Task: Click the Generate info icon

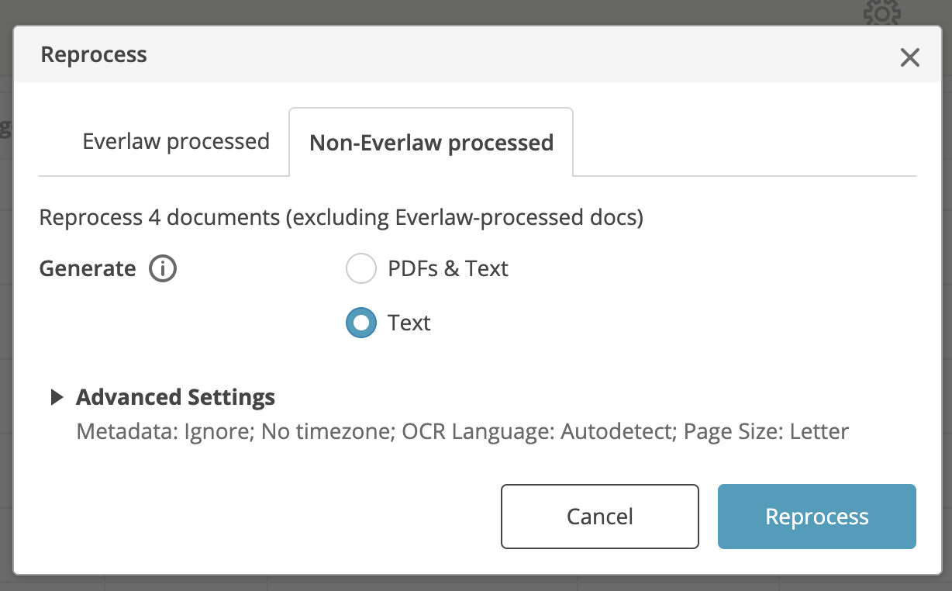Action: pyautogui.click(x=163, y=269)
